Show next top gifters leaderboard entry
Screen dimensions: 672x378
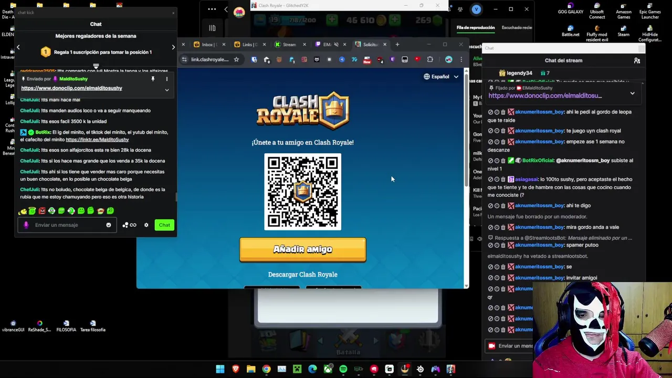tap(173, 47)
